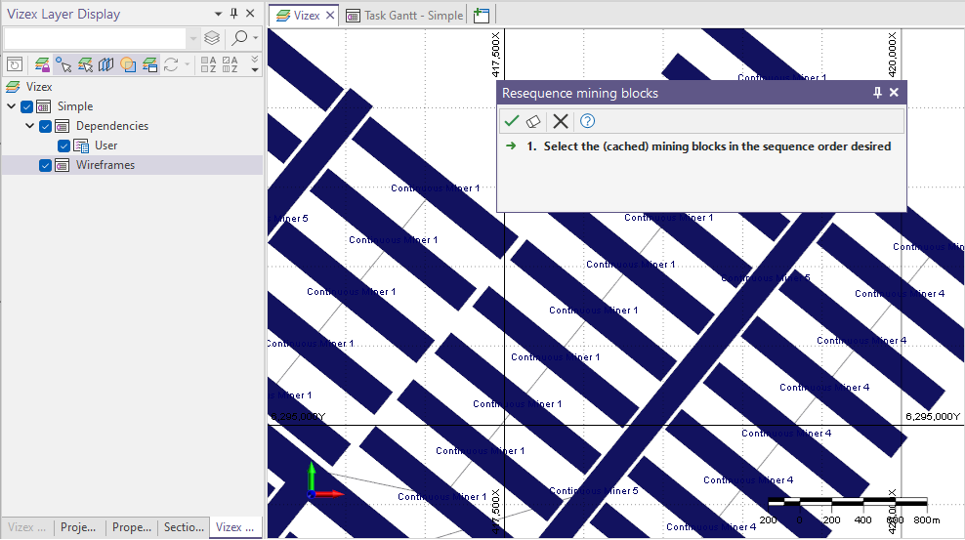Select the Vizex root tree item
The image size is (965, 540).
[39, 87]
